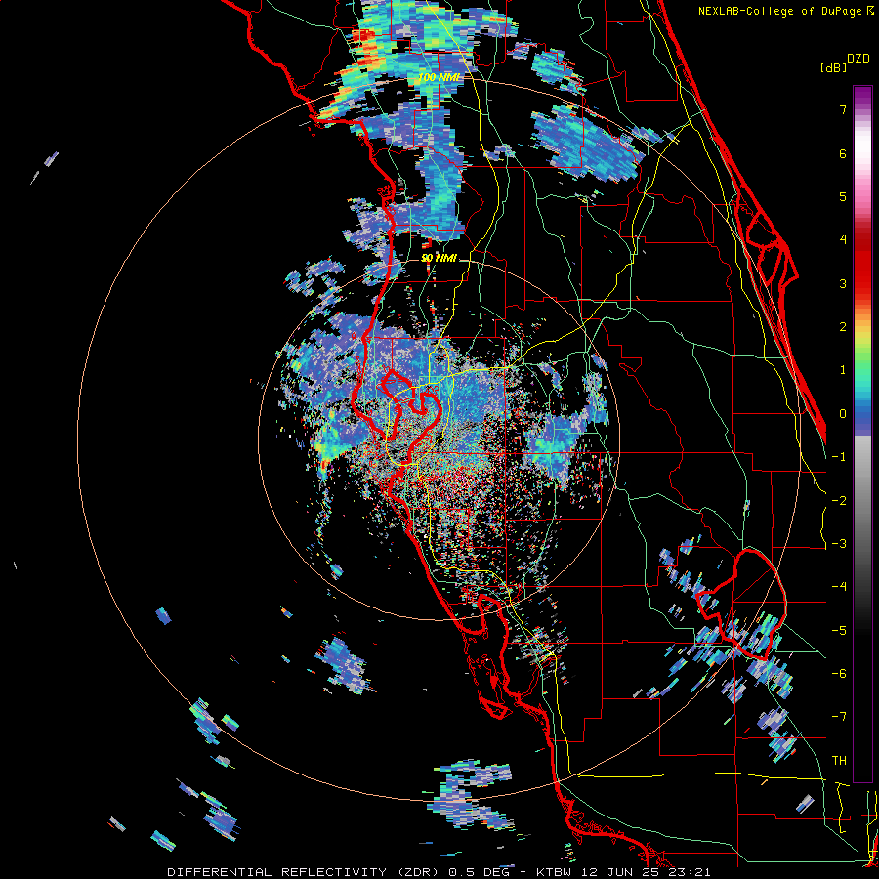Click the TH label on color scale
This screenshot has width=879, height=879.
839,761
